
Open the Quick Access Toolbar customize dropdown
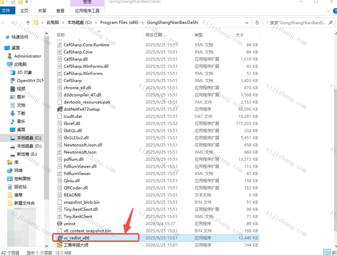point(27,2)
